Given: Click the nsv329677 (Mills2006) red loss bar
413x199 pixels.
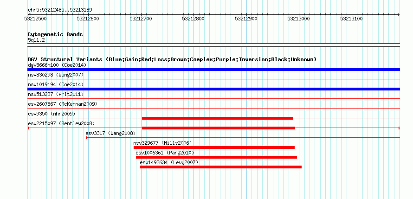Looking at the screenshot, I should [214, 148].
